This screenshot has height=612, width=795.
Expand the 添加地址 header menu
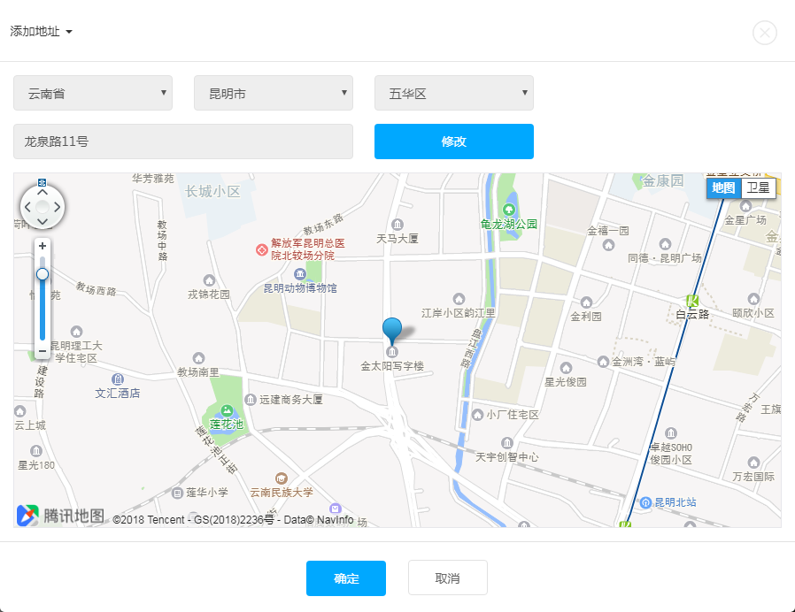coord(42,31)
